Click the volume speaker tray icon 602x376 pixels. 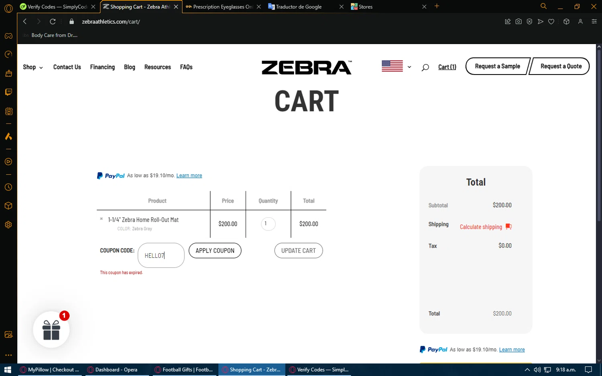coord(537,370)
